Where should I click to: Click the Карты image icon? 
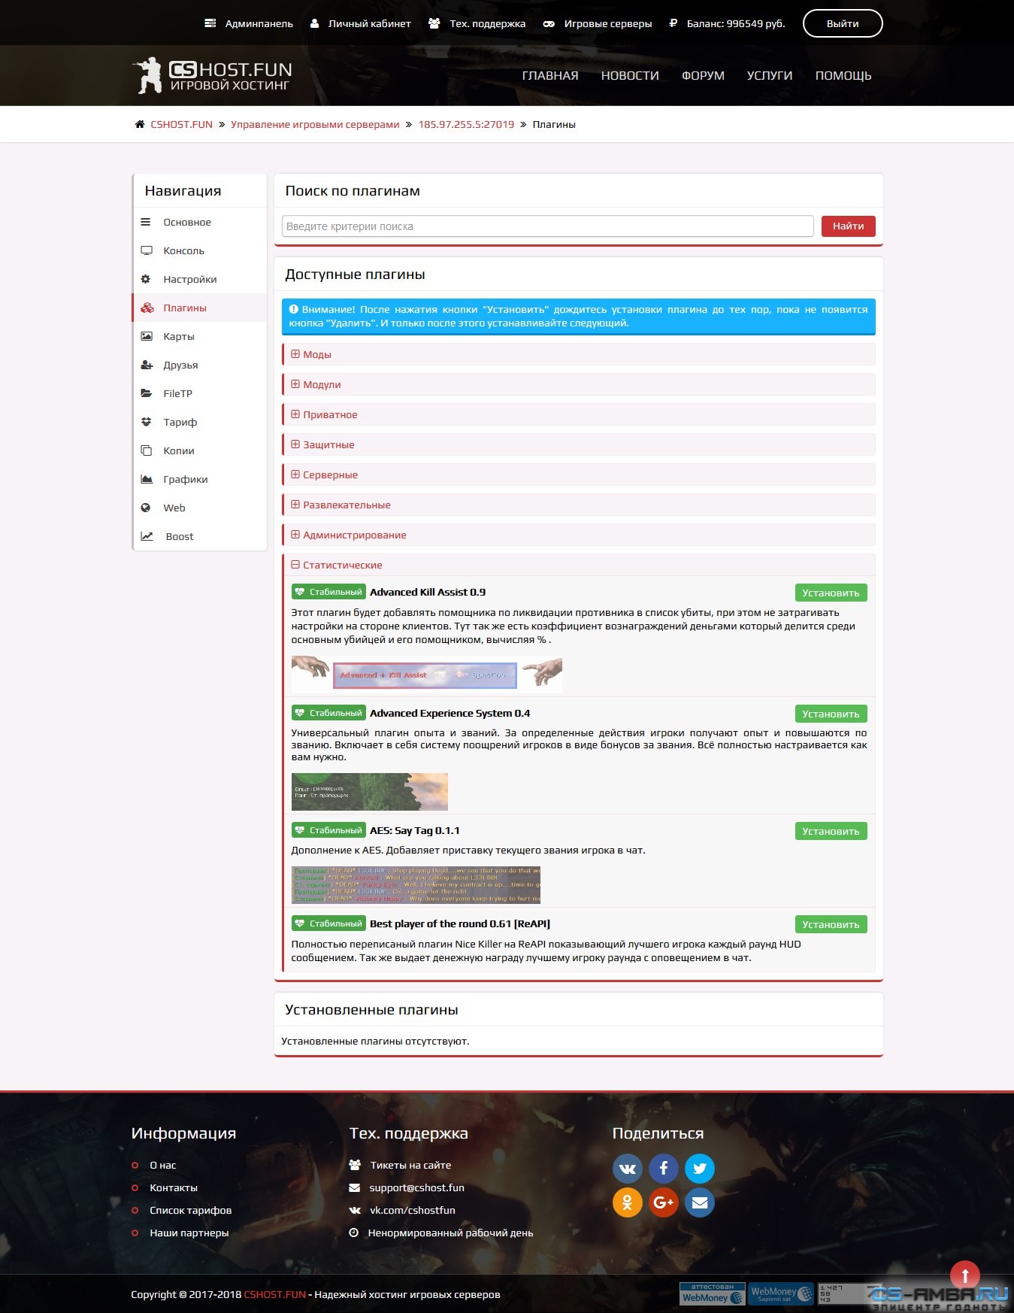coord(147,336)
